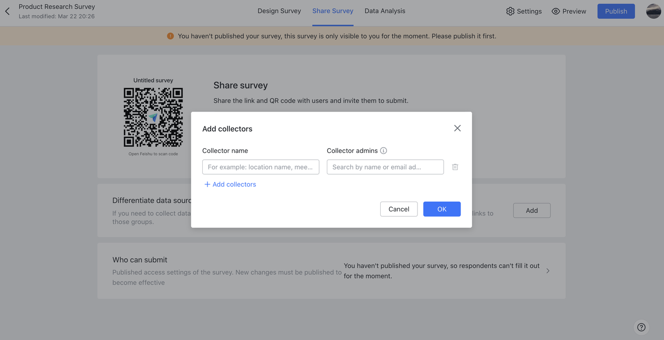
Task: Click the Product Research Survey title
Action: (57, 7)
